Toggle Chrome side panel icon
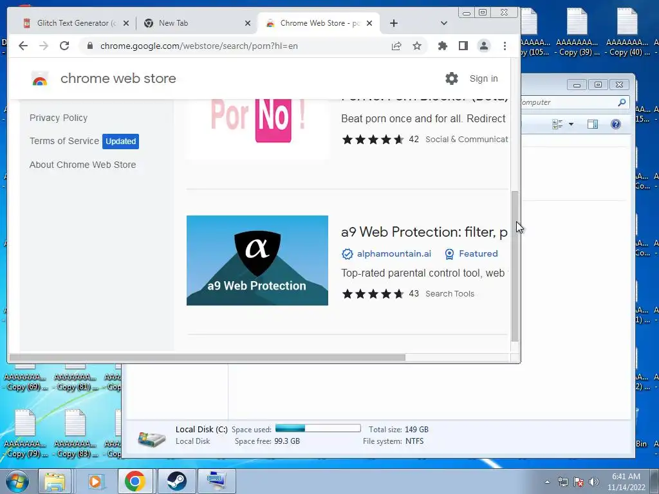Viewport: 659px width, 494px height. tap(463, 46)
